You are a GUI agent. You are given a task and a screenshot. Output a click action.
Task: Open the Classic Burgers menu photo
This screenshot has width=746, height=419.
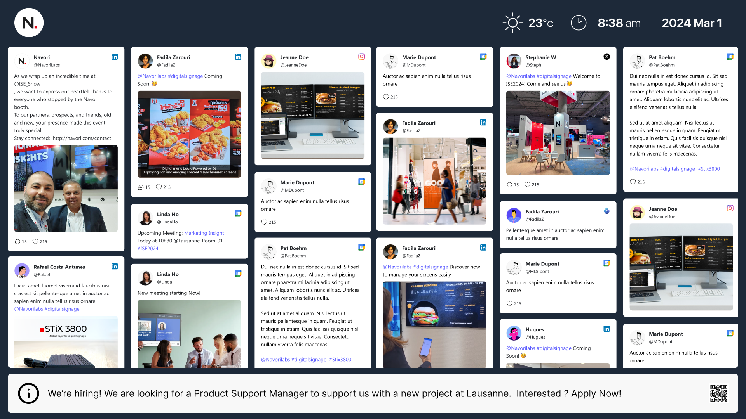pos(434,324)
